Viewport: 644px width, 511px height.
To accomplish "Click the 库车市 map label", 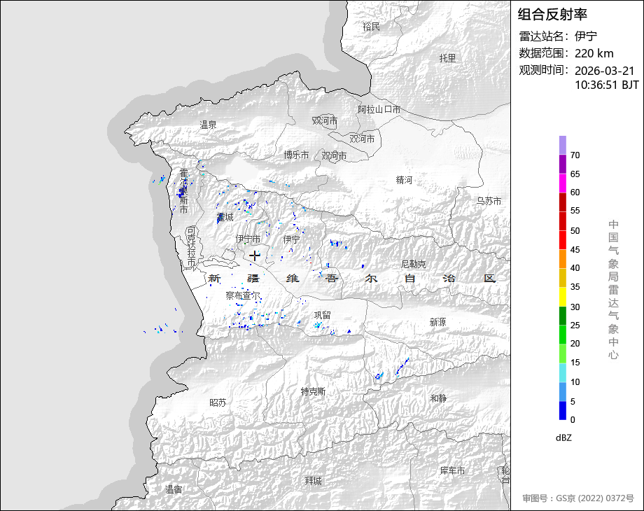I will click(x=452, y=470).
